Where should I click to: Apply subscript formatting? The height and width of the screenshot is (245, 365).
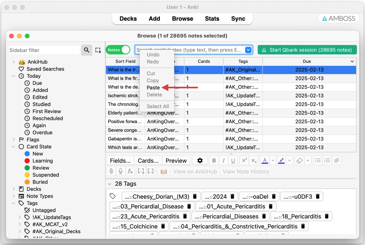click(254, 161)
